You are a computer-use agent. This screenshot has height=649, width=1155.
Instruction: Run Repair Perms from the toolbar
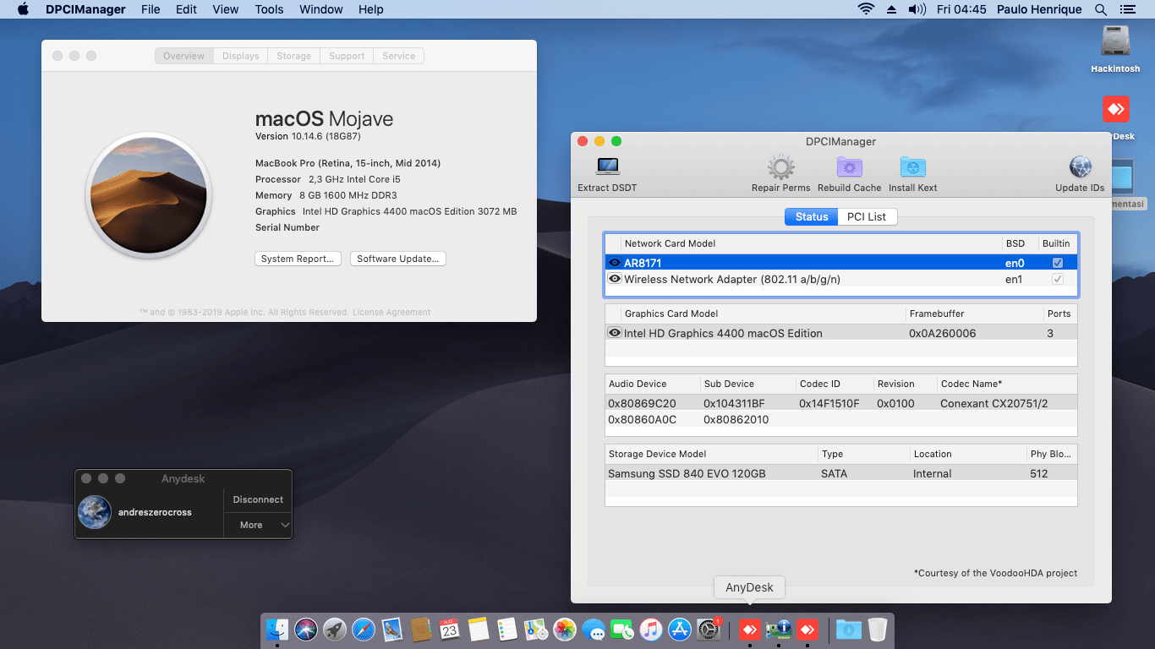coord(780,166)
